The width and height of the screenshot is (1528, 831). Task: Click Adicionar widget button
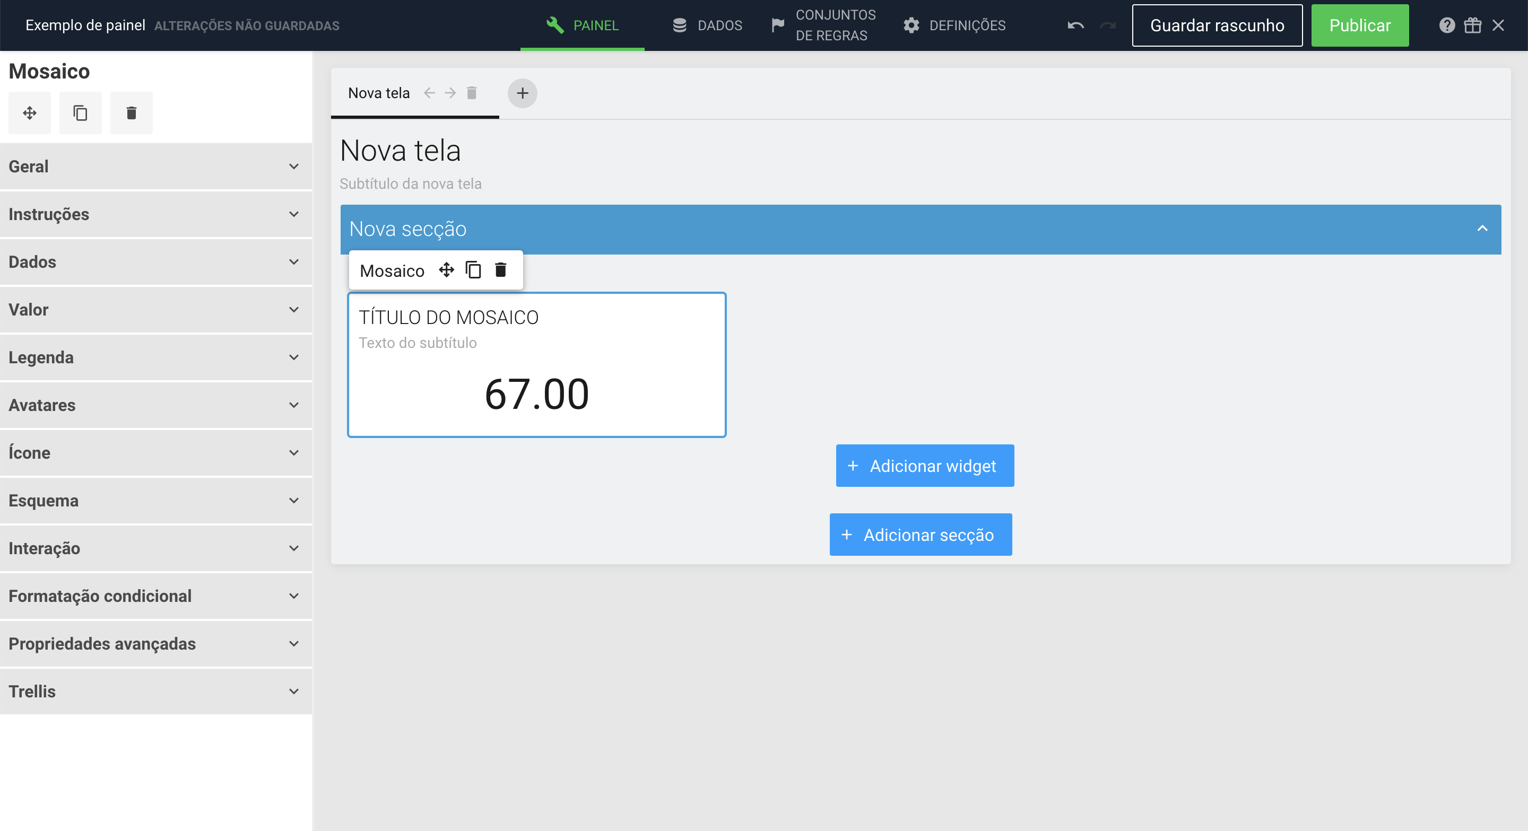click(x=925, y=466)
